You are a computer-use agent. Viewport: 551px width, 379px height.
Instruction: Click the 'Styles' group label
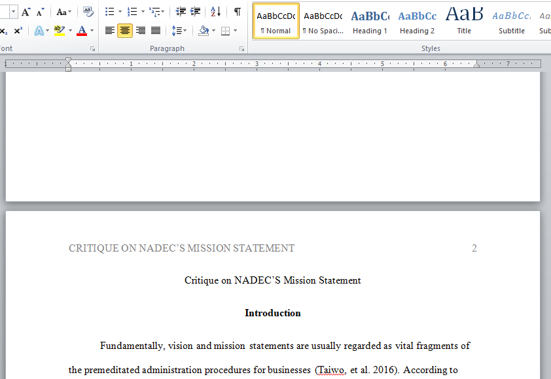[431, 48]
